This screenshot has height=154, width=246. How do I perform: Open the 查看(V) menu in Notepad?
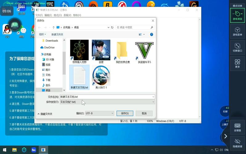click(67, 15)
